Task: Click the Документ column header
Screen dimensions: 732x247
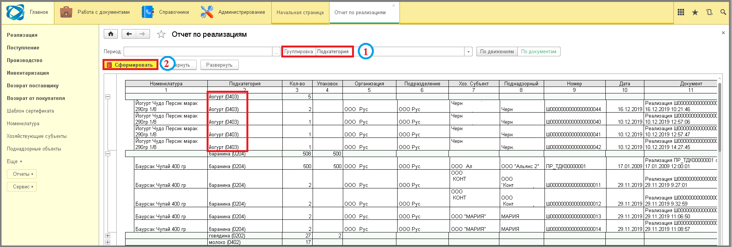Action: [x=681, y=83]
